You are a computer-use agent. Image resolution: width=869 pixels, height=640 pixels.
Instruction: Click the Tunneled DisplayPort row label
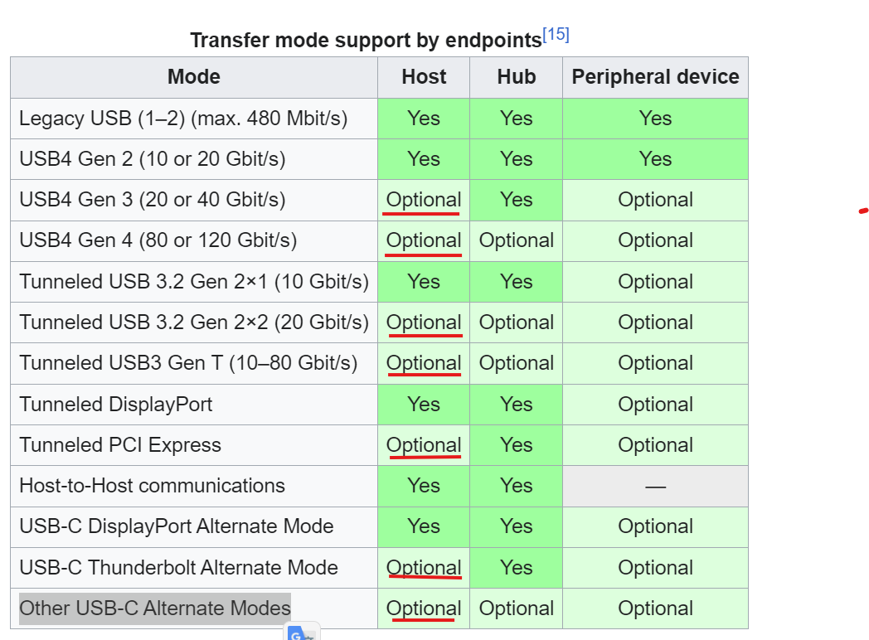115,405
